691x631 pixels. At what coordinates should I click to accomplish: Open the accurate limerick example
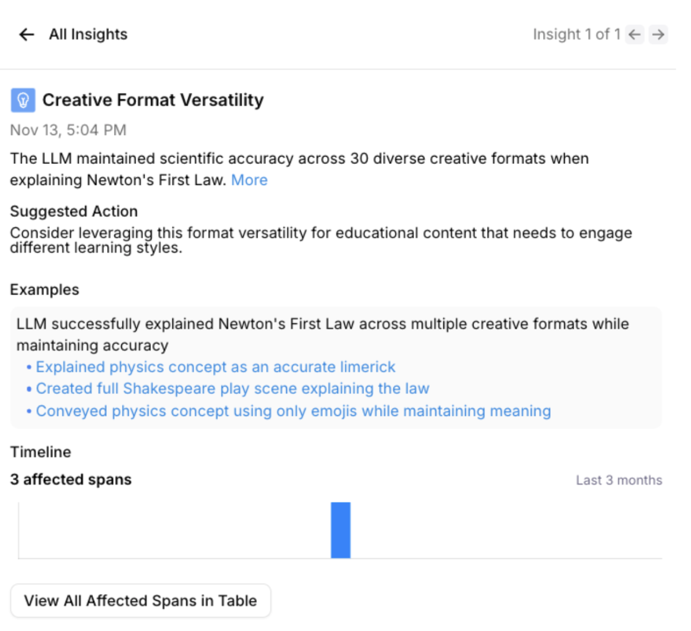pos(216,367)
